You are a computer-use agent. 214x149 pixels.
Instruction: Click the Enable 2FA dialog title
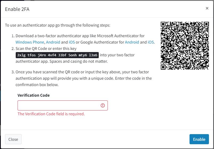tap(17, 9)
